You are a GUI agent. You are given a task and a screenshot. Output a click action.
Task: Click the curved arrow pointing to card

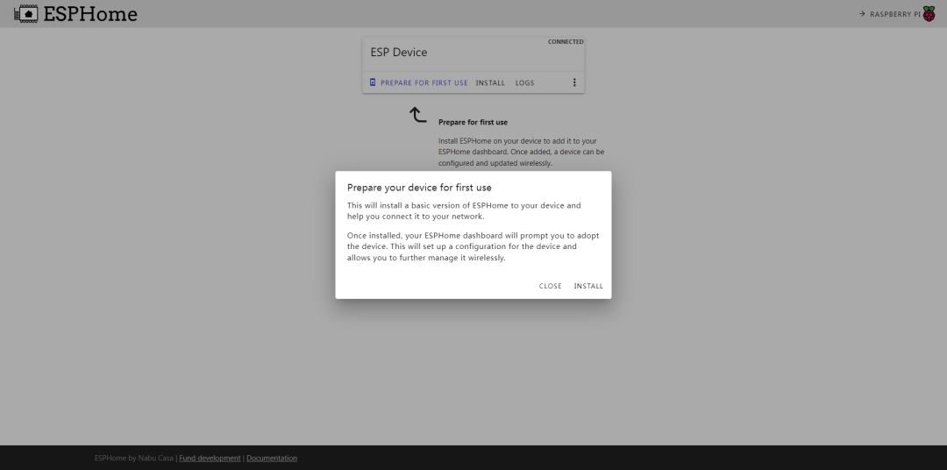(418, 115)
